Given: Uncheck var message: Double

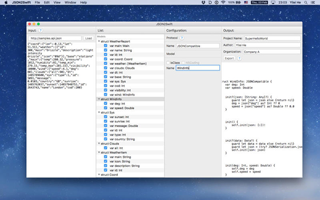Looking at the screenshot, I should [x=106, y=126].
